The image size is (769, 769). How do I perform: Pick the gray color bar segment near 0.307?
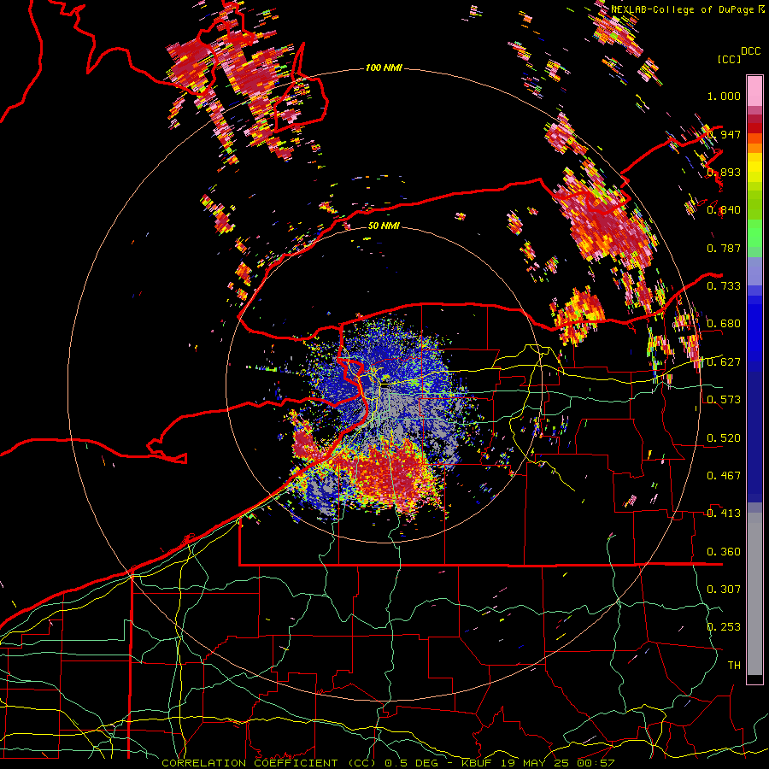coord(754,598)
